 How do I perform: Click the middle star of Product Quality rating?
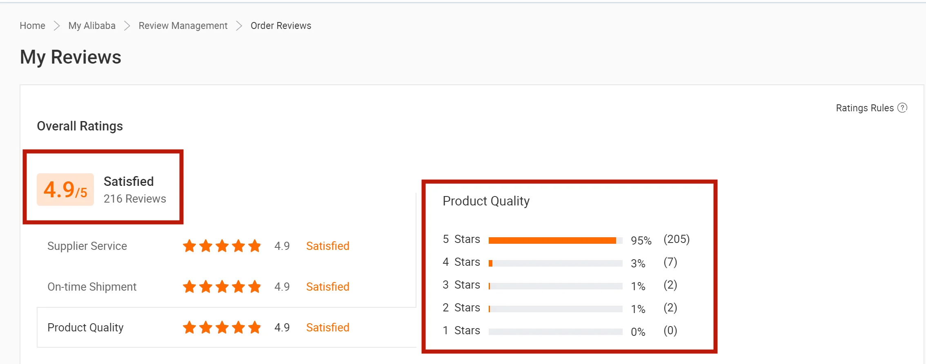click(222, 327)
